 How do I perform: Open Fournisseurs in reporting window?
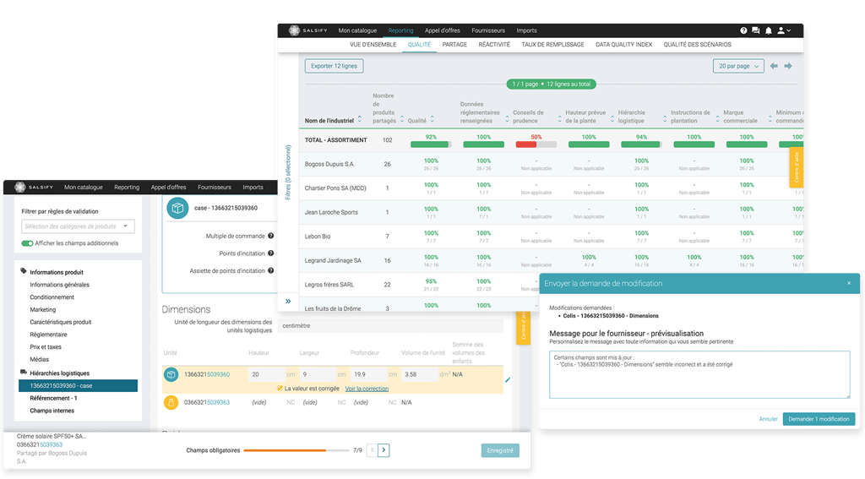coord(488,31)
